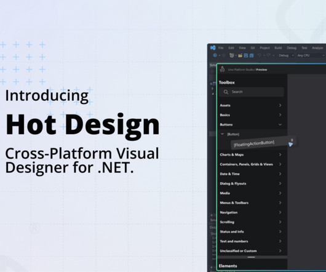
Task: Click the navigate backward toolbar icon
Action: 215,55
